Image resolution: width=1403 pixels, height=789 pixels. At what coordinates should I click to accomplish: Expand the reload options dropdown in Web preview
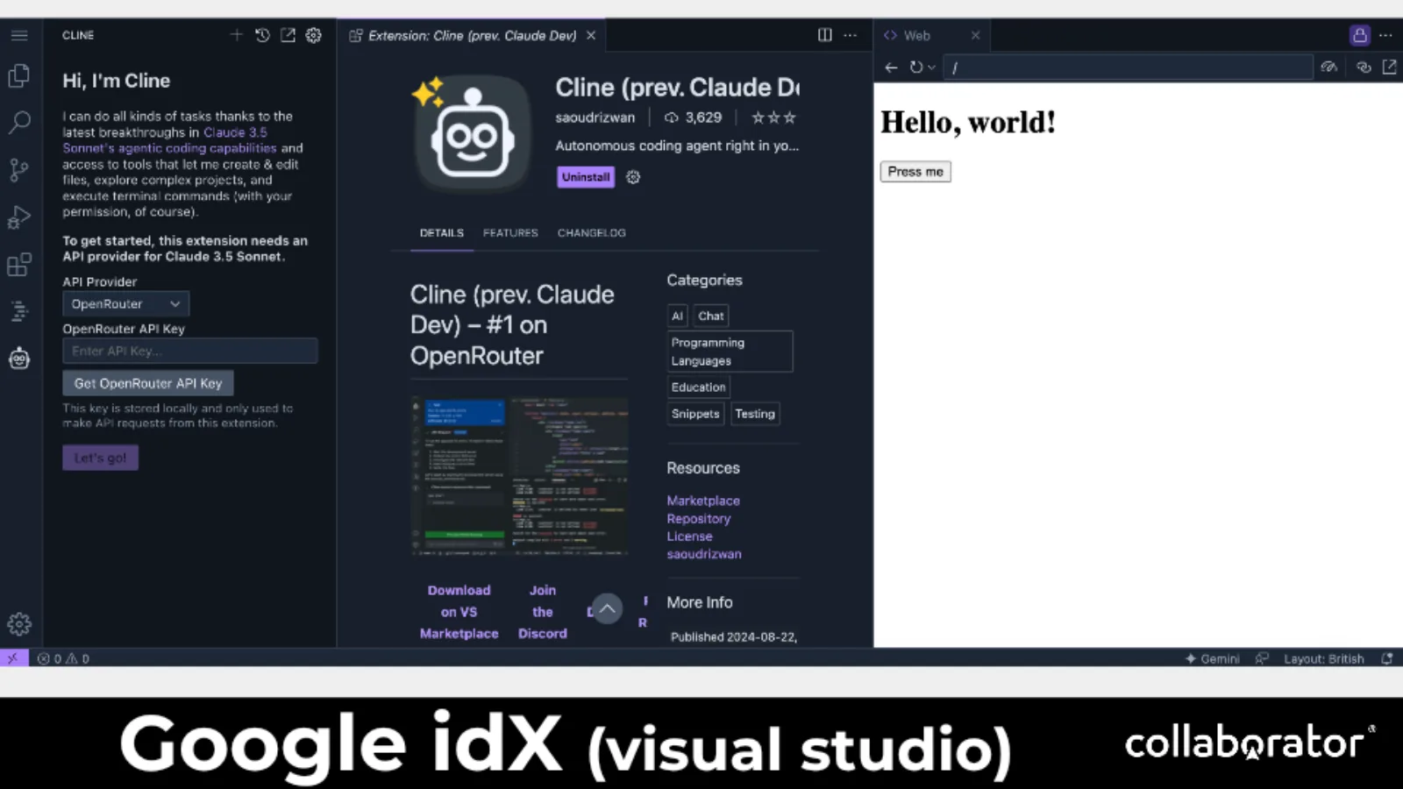click(x=931, y=68)
